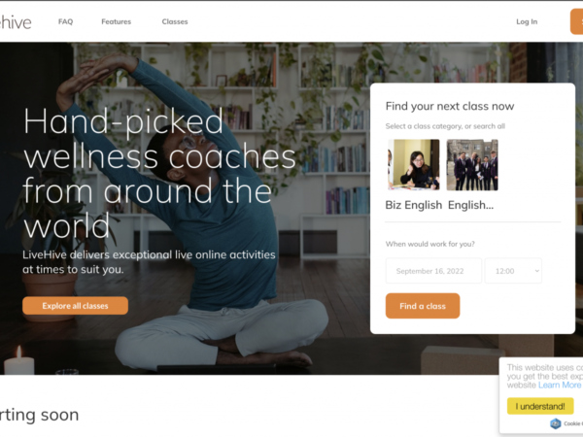Open the September 16, 2022 date field
Image resolution: width=583 pixels, height=437 pixels.
pos(433,271)
